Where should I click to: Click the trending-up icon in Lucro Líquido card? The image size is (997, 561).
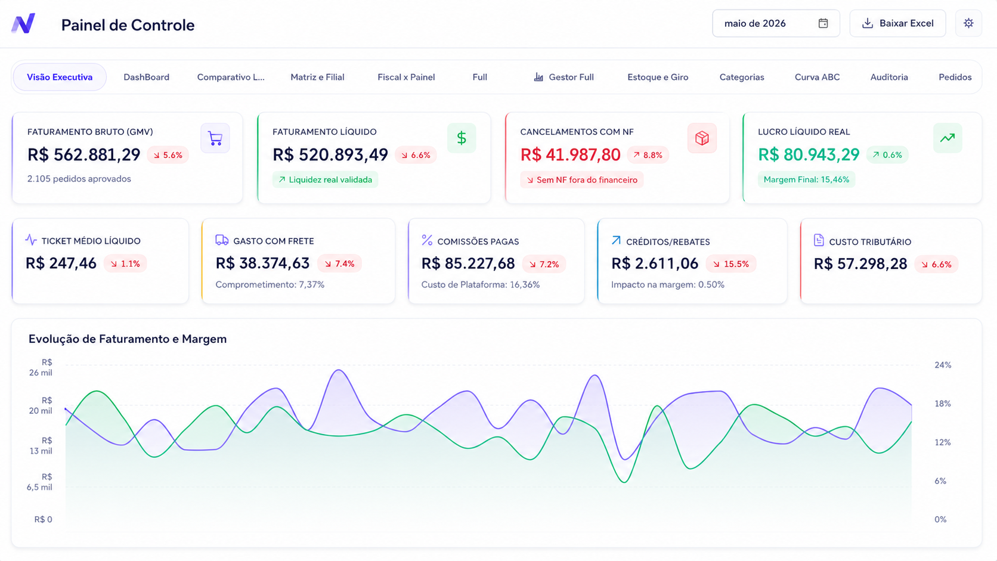pyautogui.click(x=948, y=138)
